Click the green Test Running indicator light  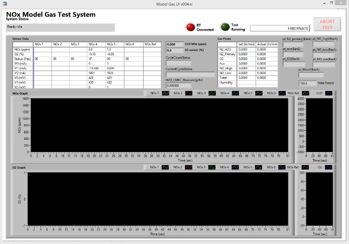click(x=225, y=27)
